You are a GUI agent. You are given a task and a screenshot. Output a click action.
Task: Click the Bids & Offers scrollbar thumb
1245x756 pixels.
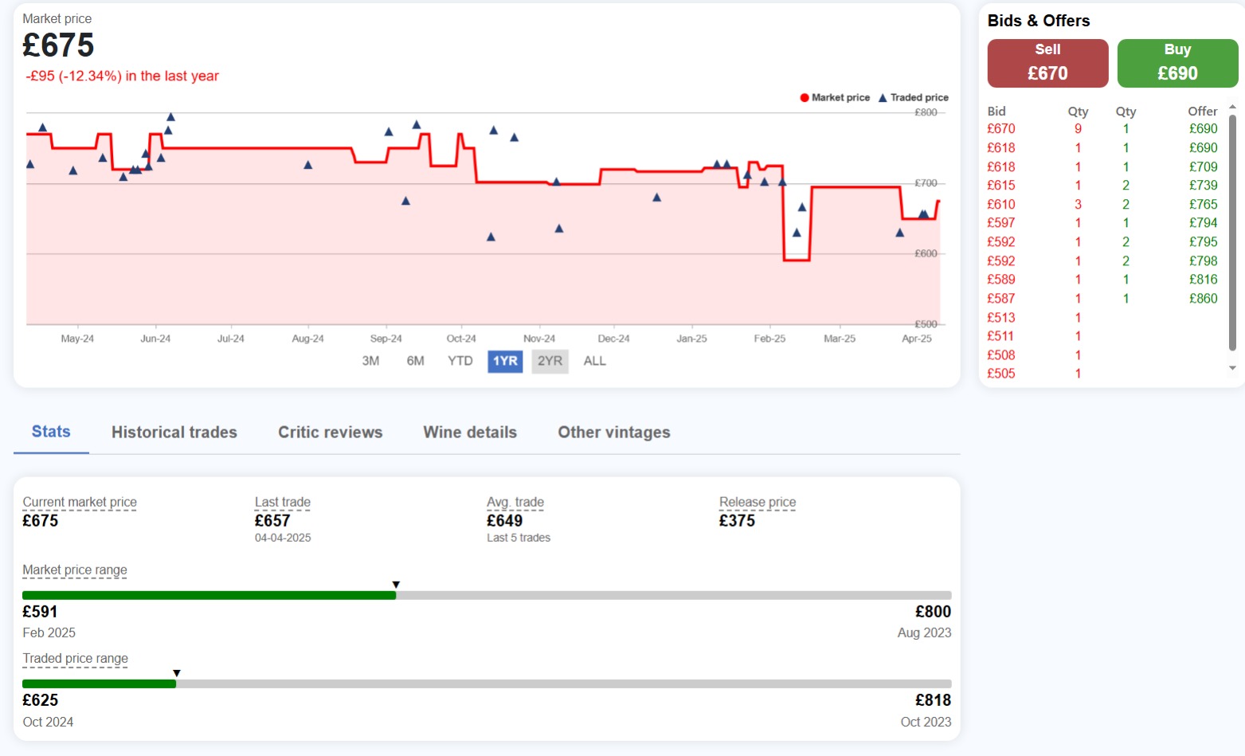click(1232, 233)
